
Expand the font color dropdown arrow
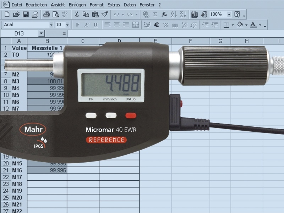(260, 25)
